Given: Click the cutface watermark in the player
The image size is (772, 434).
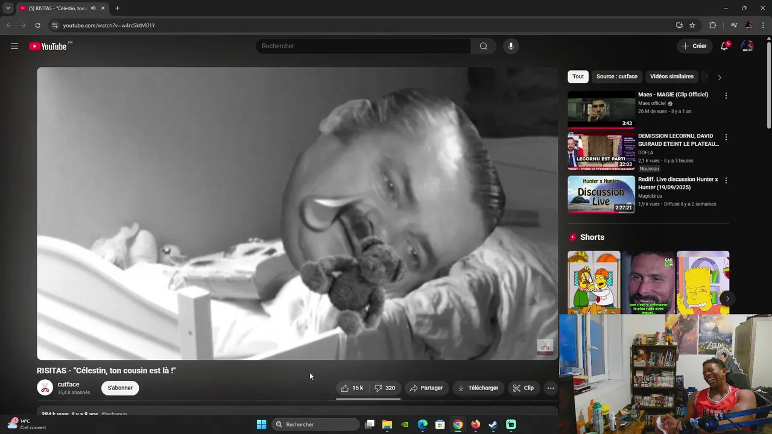Looking at the screenshot, I should (545, 347).
